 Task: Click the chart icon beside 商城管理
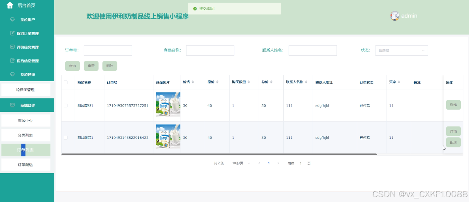12,105
